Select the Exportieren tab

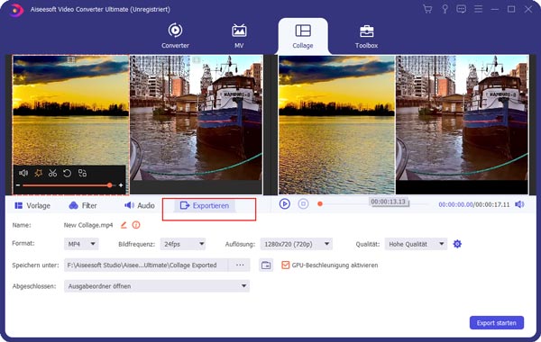[205, 205]
